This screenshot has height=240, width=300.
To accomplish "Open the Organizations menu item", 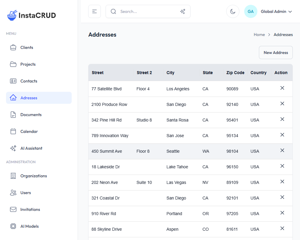I will [34, 176].
